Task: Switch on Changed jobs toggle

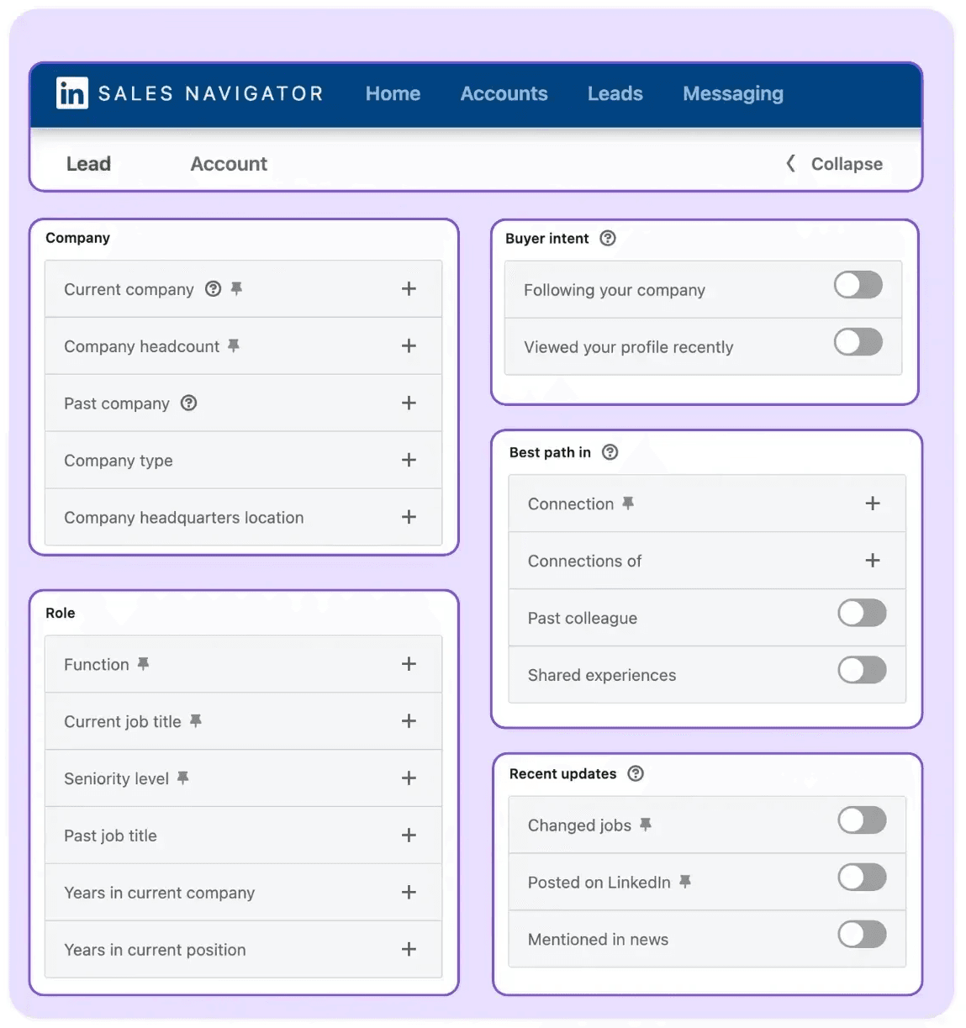Action: (862, 820)
